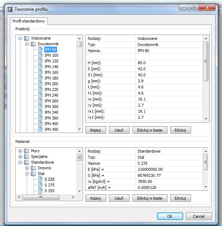Click Edytuj w bazie for the cross-section
This screenshot has width=222, height=226.
150,130
